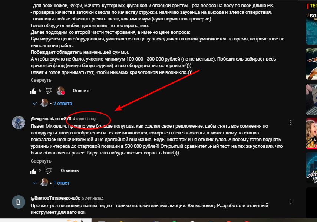This screenshot has height=222, width=317.
Task: Collapse evgeniiadamov870's comment via 'Свернуть'
Action: pos(41,161)
